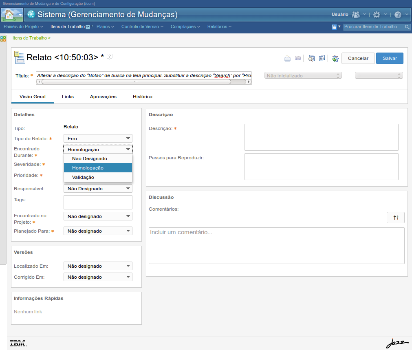Click the Usuário label in the header
The height and width of the screenshot is (350, 412).
340,14
